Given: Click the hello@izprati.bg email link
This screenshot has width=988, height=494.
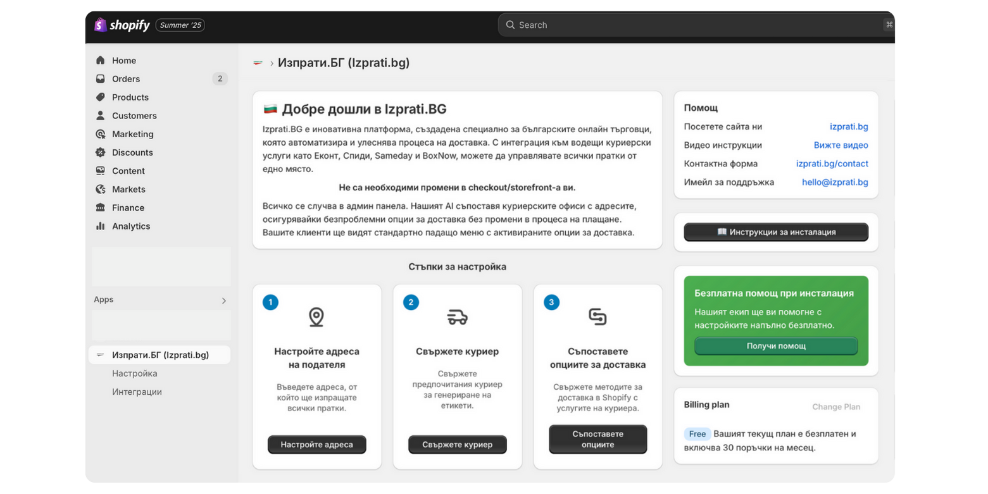Looking at the screenshot, I should 835,182.
